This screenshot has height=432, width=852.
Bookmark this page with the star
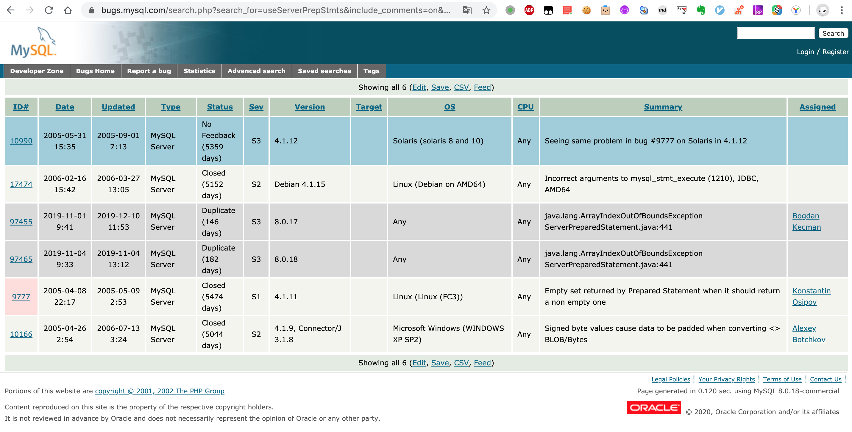[486, 10]
